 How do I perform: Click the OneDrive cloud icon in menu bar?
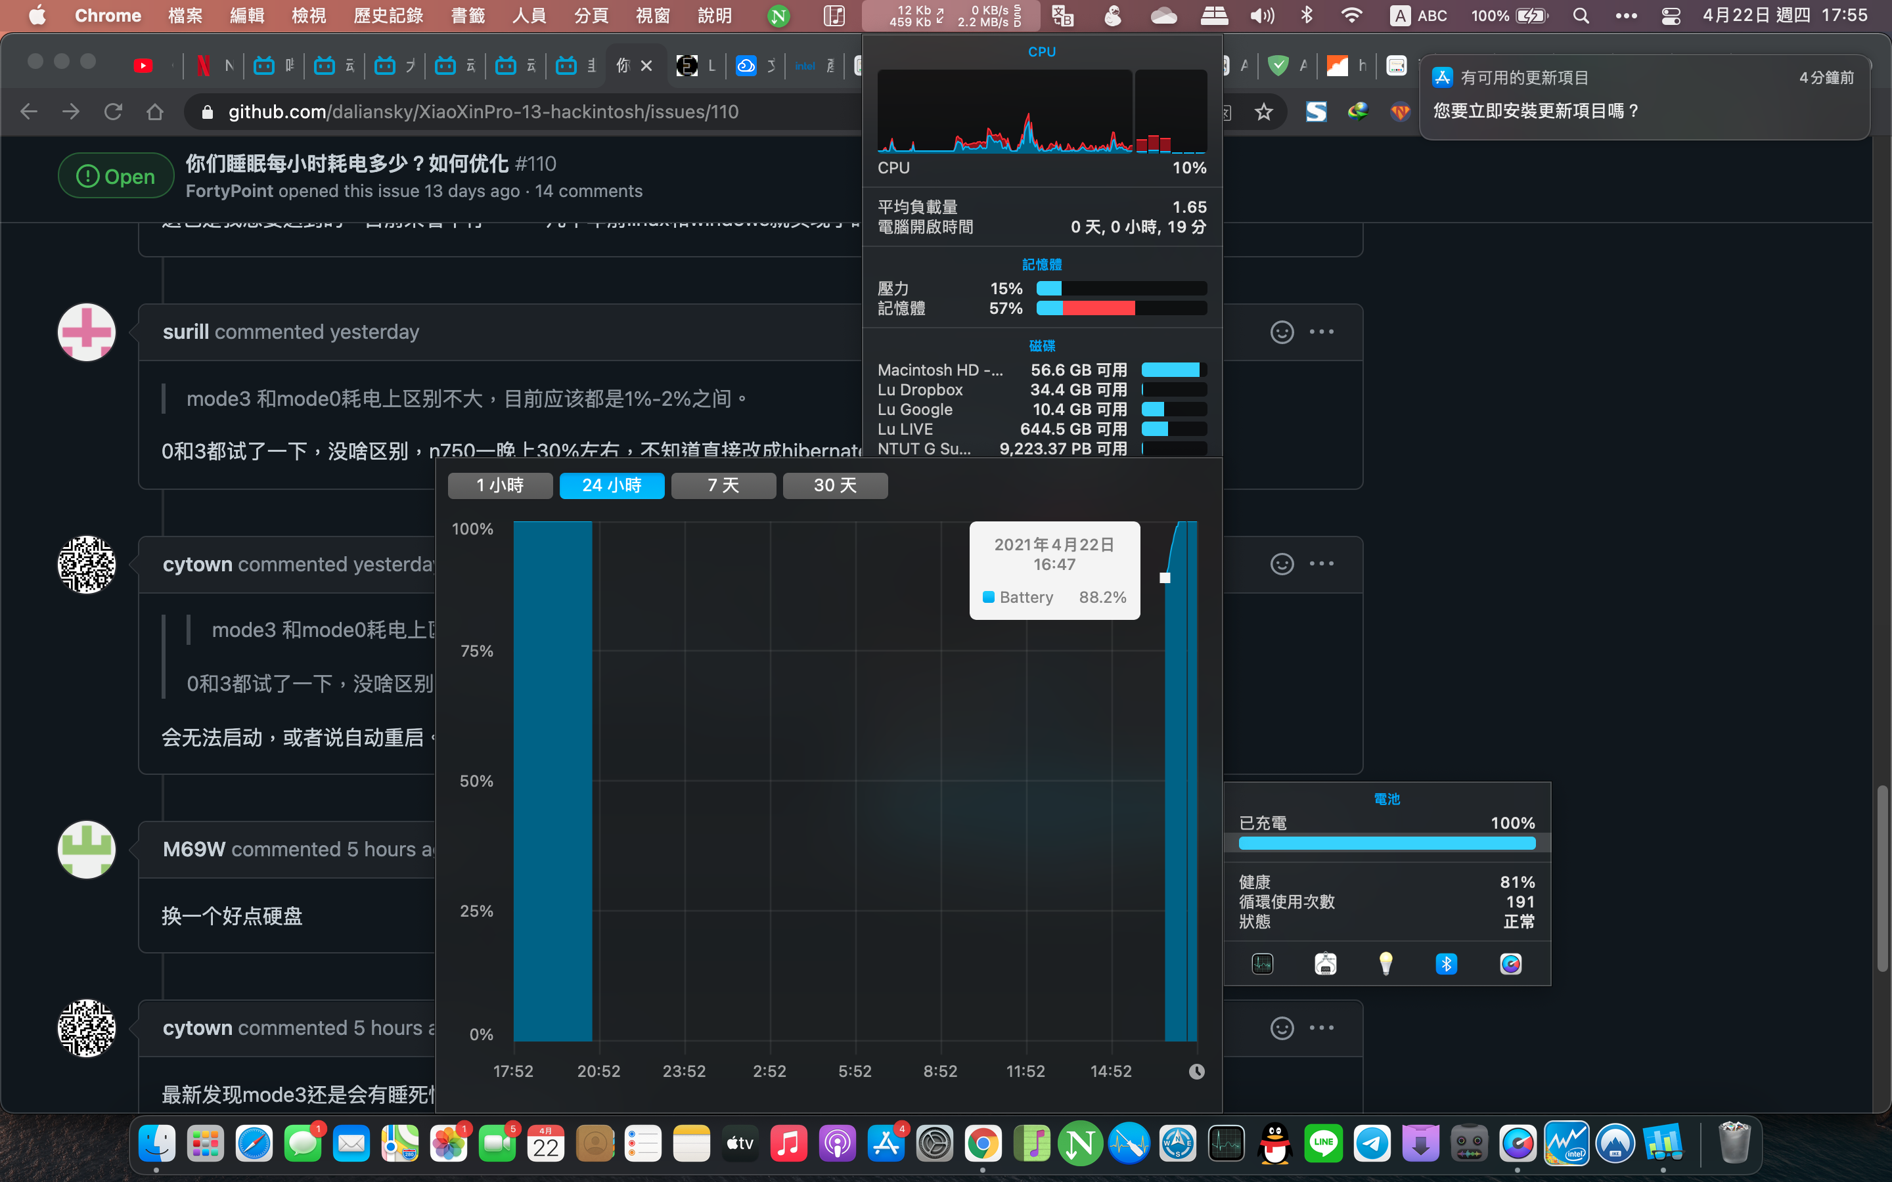point(1165,16)
